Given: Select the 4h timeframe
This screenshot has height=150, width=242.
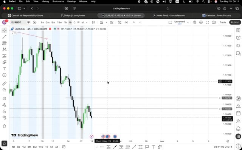Looking at the screenshot, I should pos(70,22).
